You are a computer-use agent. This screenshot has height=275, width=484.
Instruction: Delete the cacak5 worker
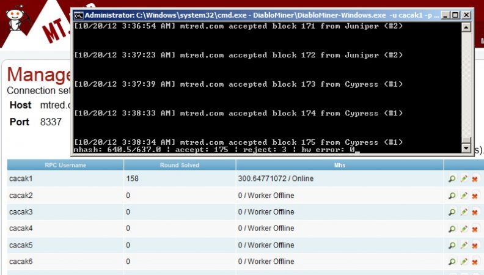(x=475, y=246)
